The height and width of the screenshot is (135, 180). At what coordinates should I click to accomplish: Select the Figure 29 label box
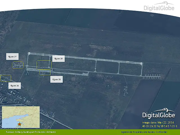[x=58, y=59]
